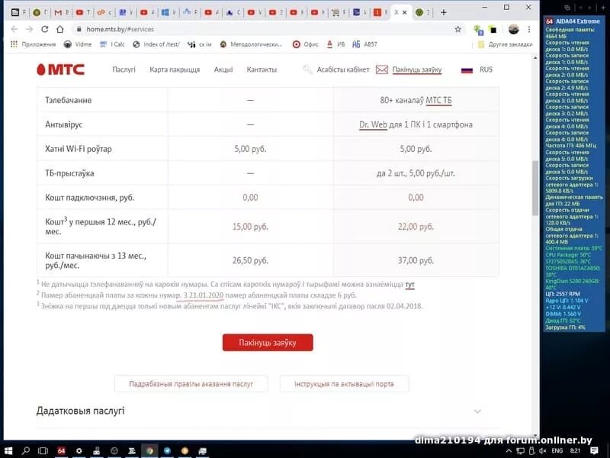The width and height of the screenshot is (610, 458).
Task: Open the AB57 bookmark
Action: click(364, 44)
